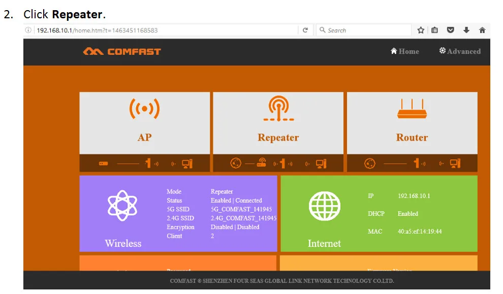Click the Client count value 2
The image size is (503, 294).
(x=212, y=236)
